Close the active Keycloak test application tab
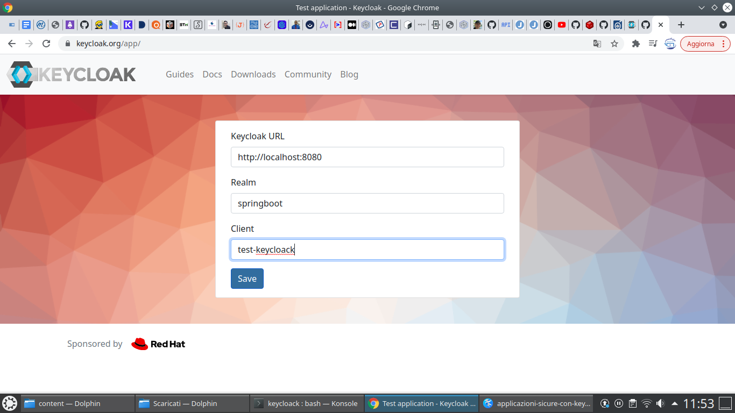Screen dimensions: 735x413 [x=661, y=25]
